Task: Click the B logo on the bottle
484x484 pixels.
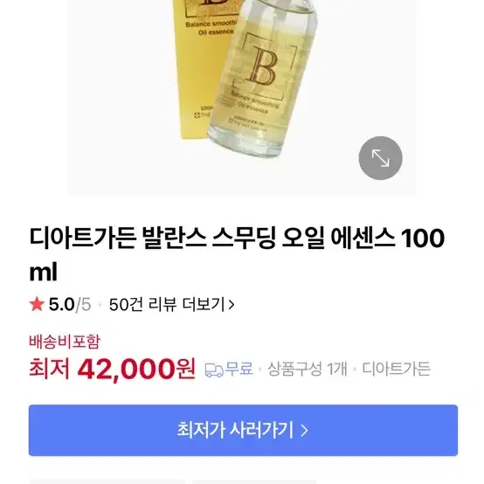Action: tap(262, 66)
